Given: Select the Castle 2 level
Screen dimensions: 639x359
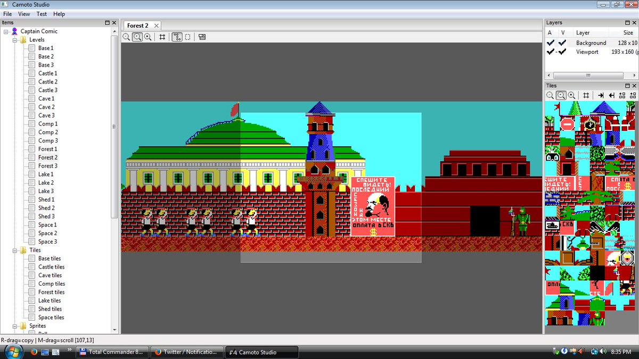Looking at the screenshot, I should click(x=48, y=82).
